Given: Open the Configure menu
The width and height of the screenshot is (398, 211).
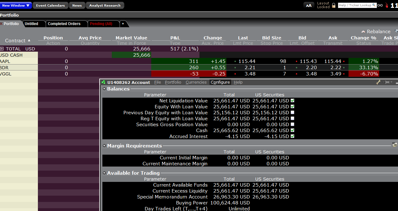Looking at the screenshot, I should [x=220, y=82].
